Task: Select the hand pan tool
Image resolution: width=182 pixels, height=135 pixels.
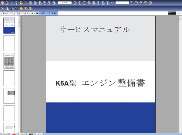Action: [7, 8]
